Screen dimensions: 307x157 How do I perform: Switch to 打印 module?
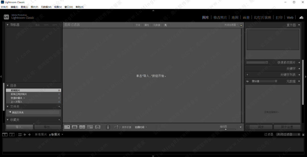(x=279, y=17)
